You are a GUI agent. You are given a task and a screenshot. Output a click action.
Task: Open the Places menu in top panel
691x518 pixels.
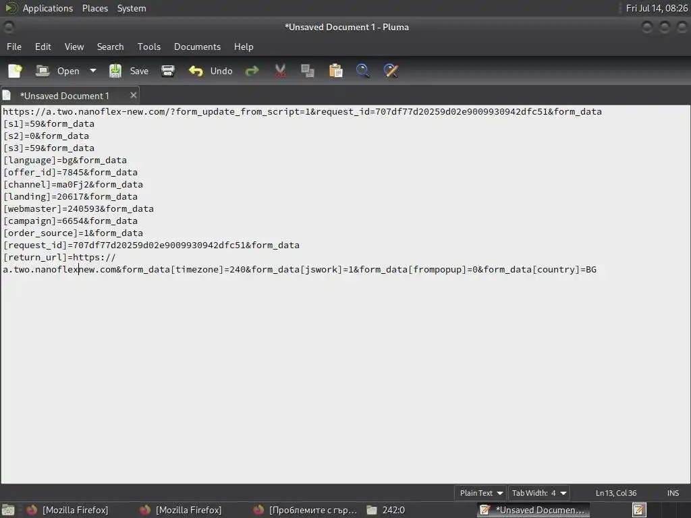coord(95,8)
